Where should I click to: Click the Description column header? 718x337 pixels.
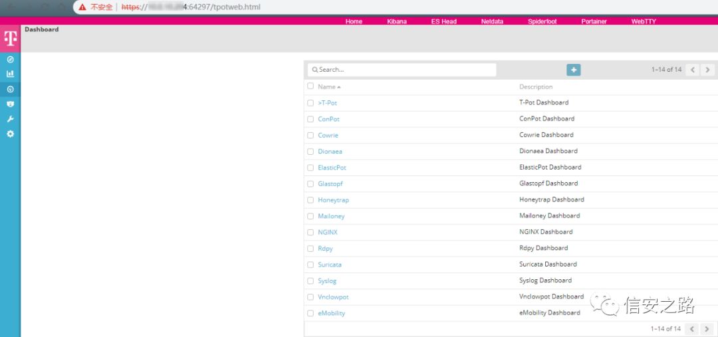click(x=536, y=86)
